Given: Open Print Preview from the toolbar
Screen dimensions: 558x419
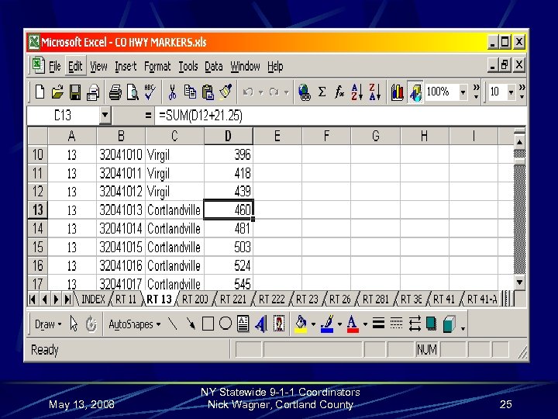Looking at the screenshot, I should [133, 92].
